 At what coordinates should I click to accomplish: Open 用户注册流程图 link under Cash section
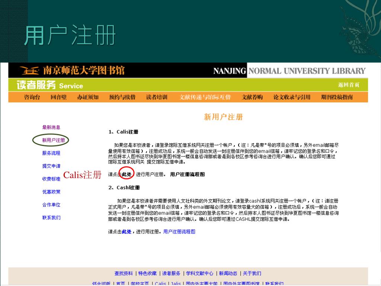coord(179,232)
